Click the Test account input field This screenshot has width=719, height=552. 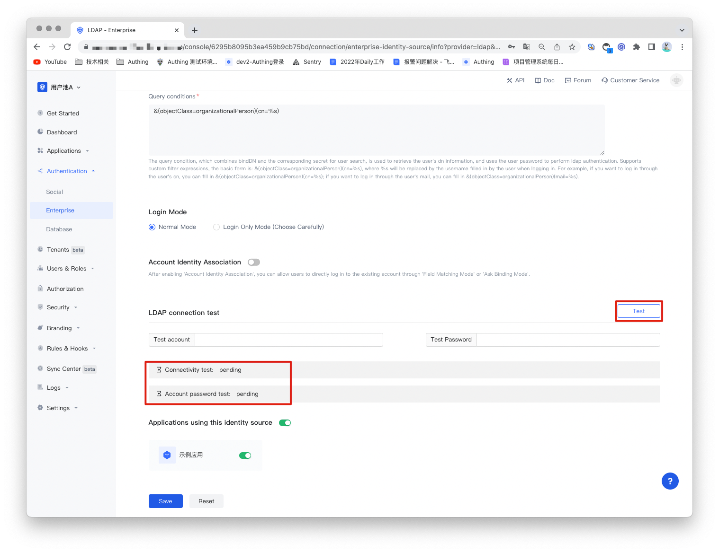(x=288, y=340)
